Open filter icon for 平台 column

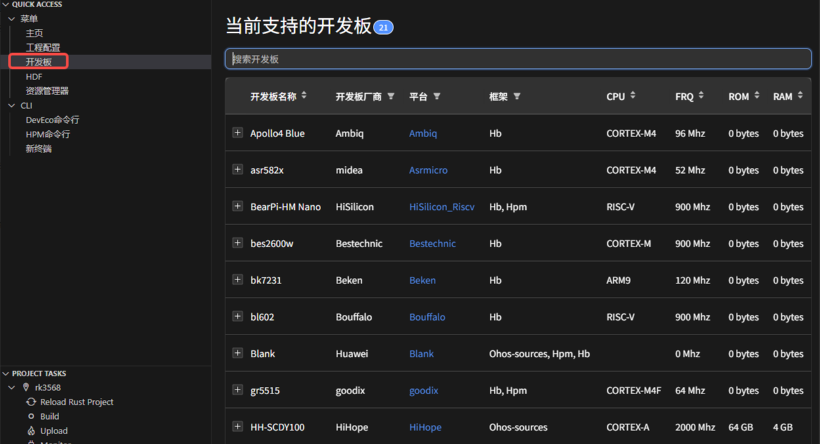[x=437, y=96]
